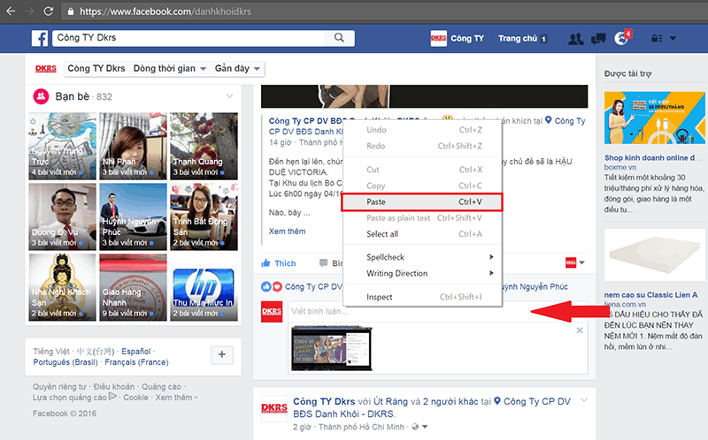Click the Công TY profile name in header

(x=467, y=38)
